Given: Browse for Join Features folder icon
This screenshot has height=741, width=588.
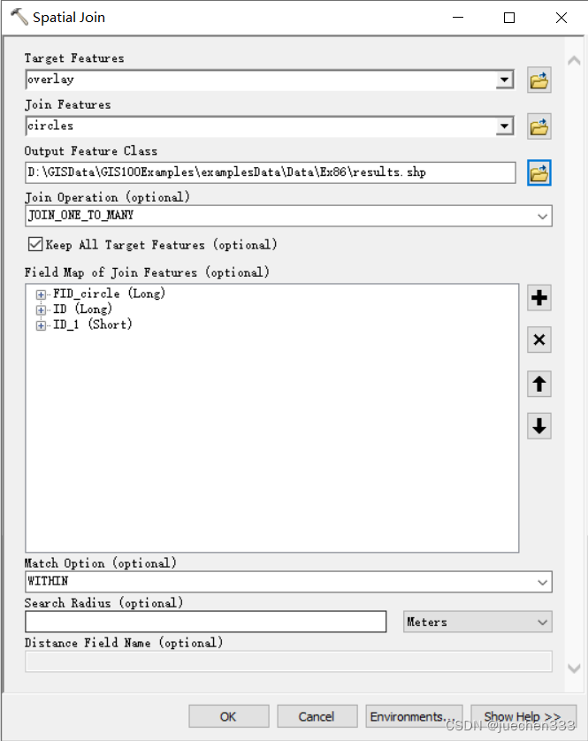Looking at the screenshot, I should click(538, 126).
